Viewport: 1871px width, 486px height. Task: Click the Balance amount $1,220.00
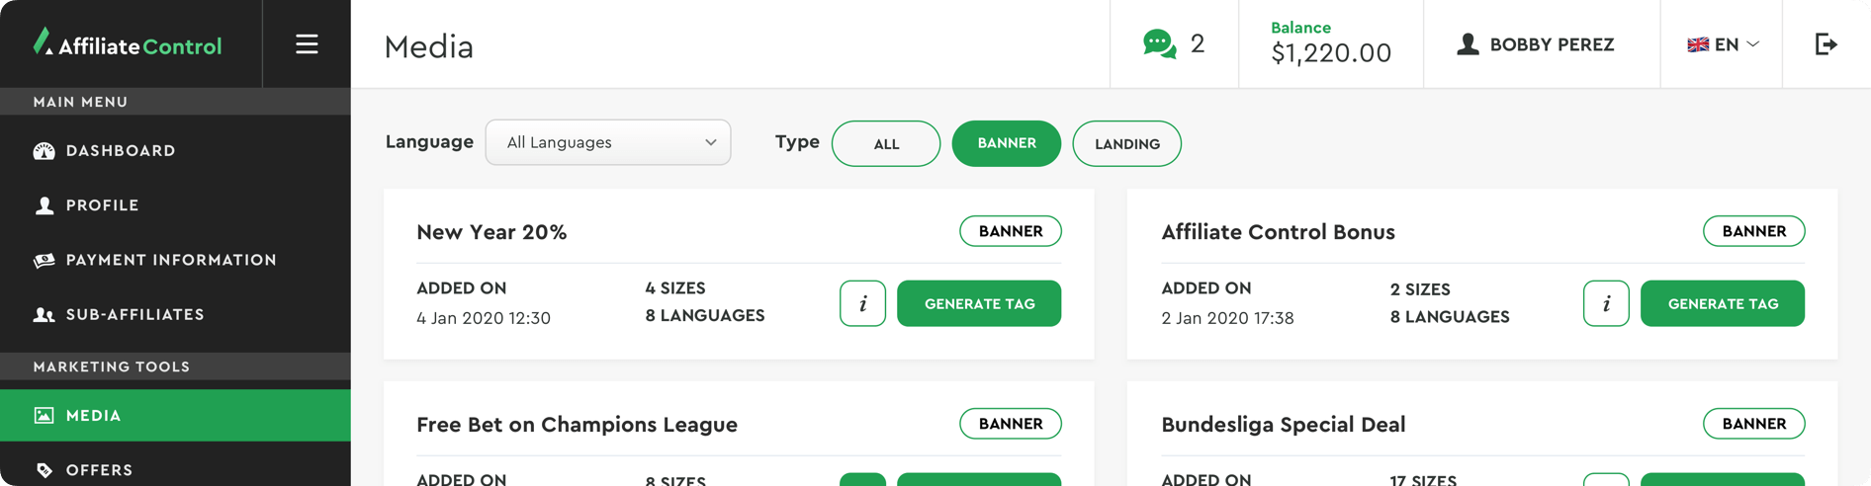tap(1330, 53)
